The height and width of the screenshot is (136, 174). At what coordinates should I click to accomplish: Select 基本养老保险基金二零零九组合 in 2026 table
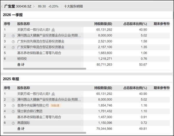click(x=39, y=53)
